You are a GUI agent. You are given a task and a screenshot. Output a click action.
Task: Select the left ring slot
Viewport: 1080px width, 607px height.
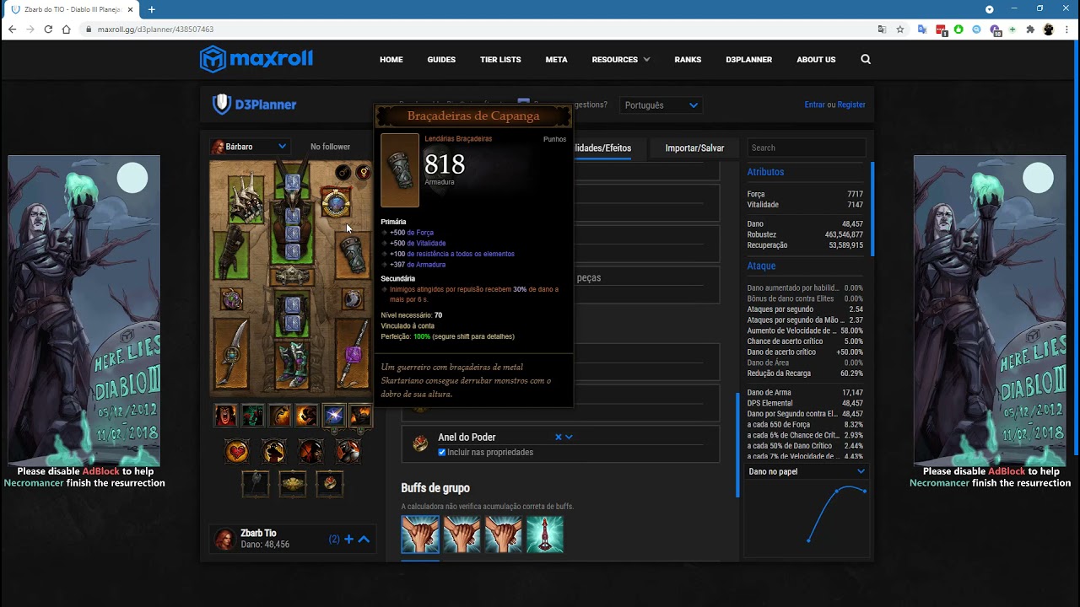(x=231, y=299)
